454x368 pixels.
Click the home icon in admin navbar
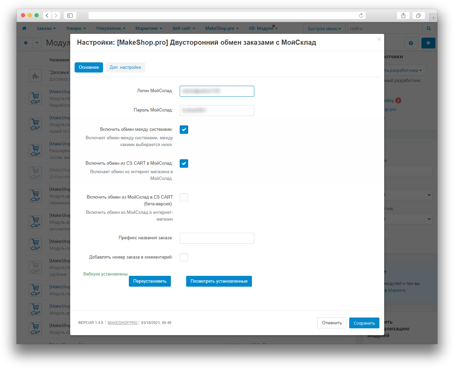click(24, 28)
